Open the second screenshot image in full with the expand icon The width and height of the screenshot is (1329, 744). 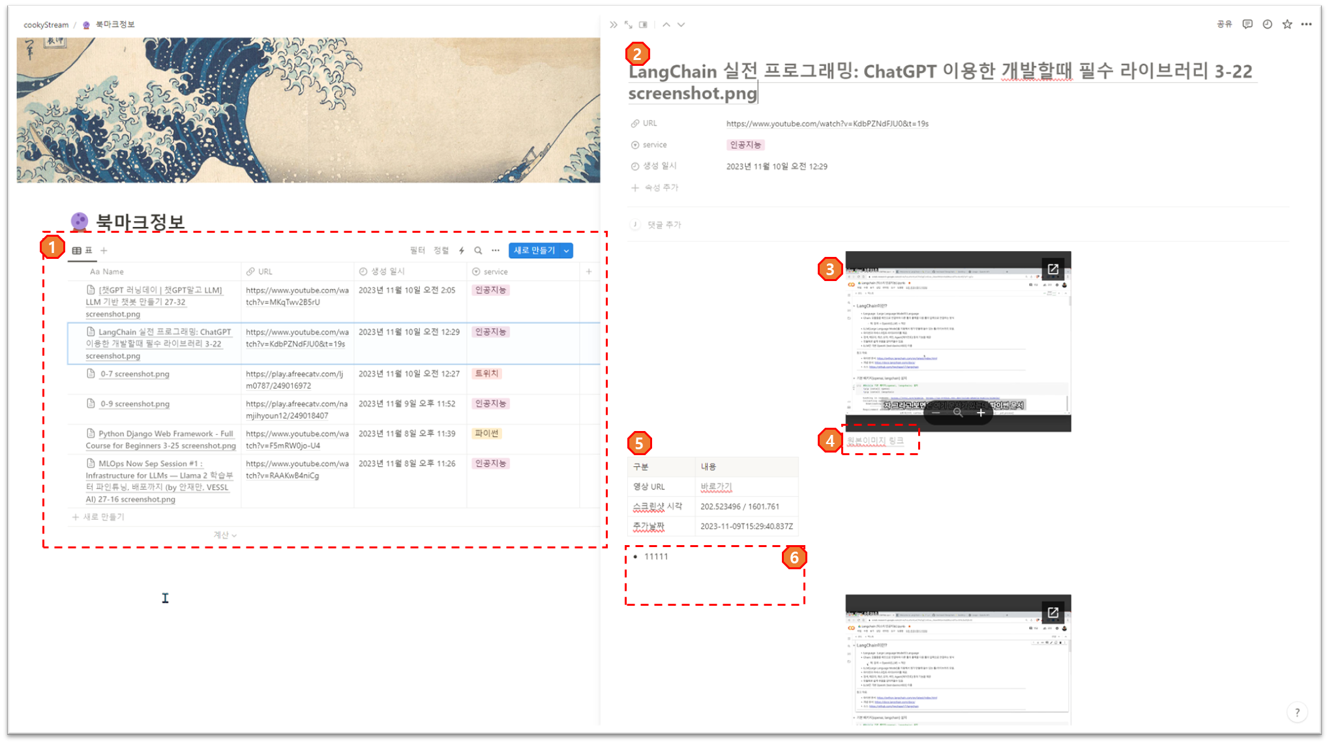tap(1053, 612)
